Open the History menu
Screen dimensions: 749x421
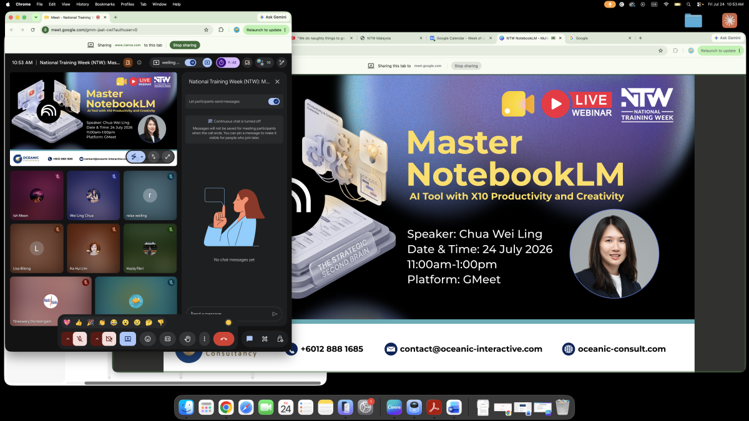(x=82, y=4)
